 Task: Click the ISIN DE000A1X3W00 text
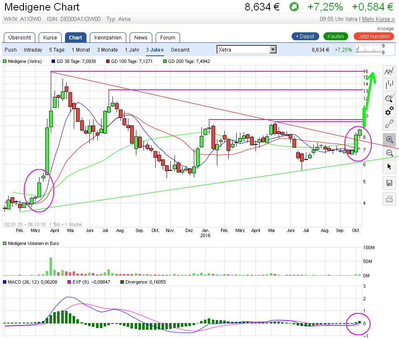[74, 19]
